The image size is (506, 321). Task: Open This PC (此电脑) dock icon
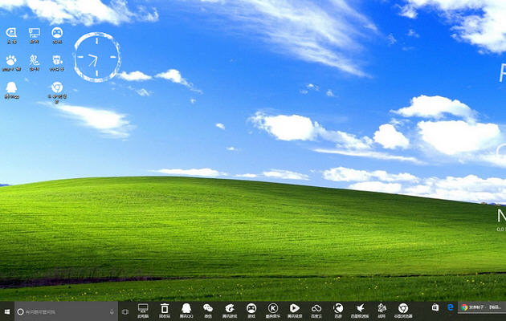pyautogui.click(x=143, y=311)
